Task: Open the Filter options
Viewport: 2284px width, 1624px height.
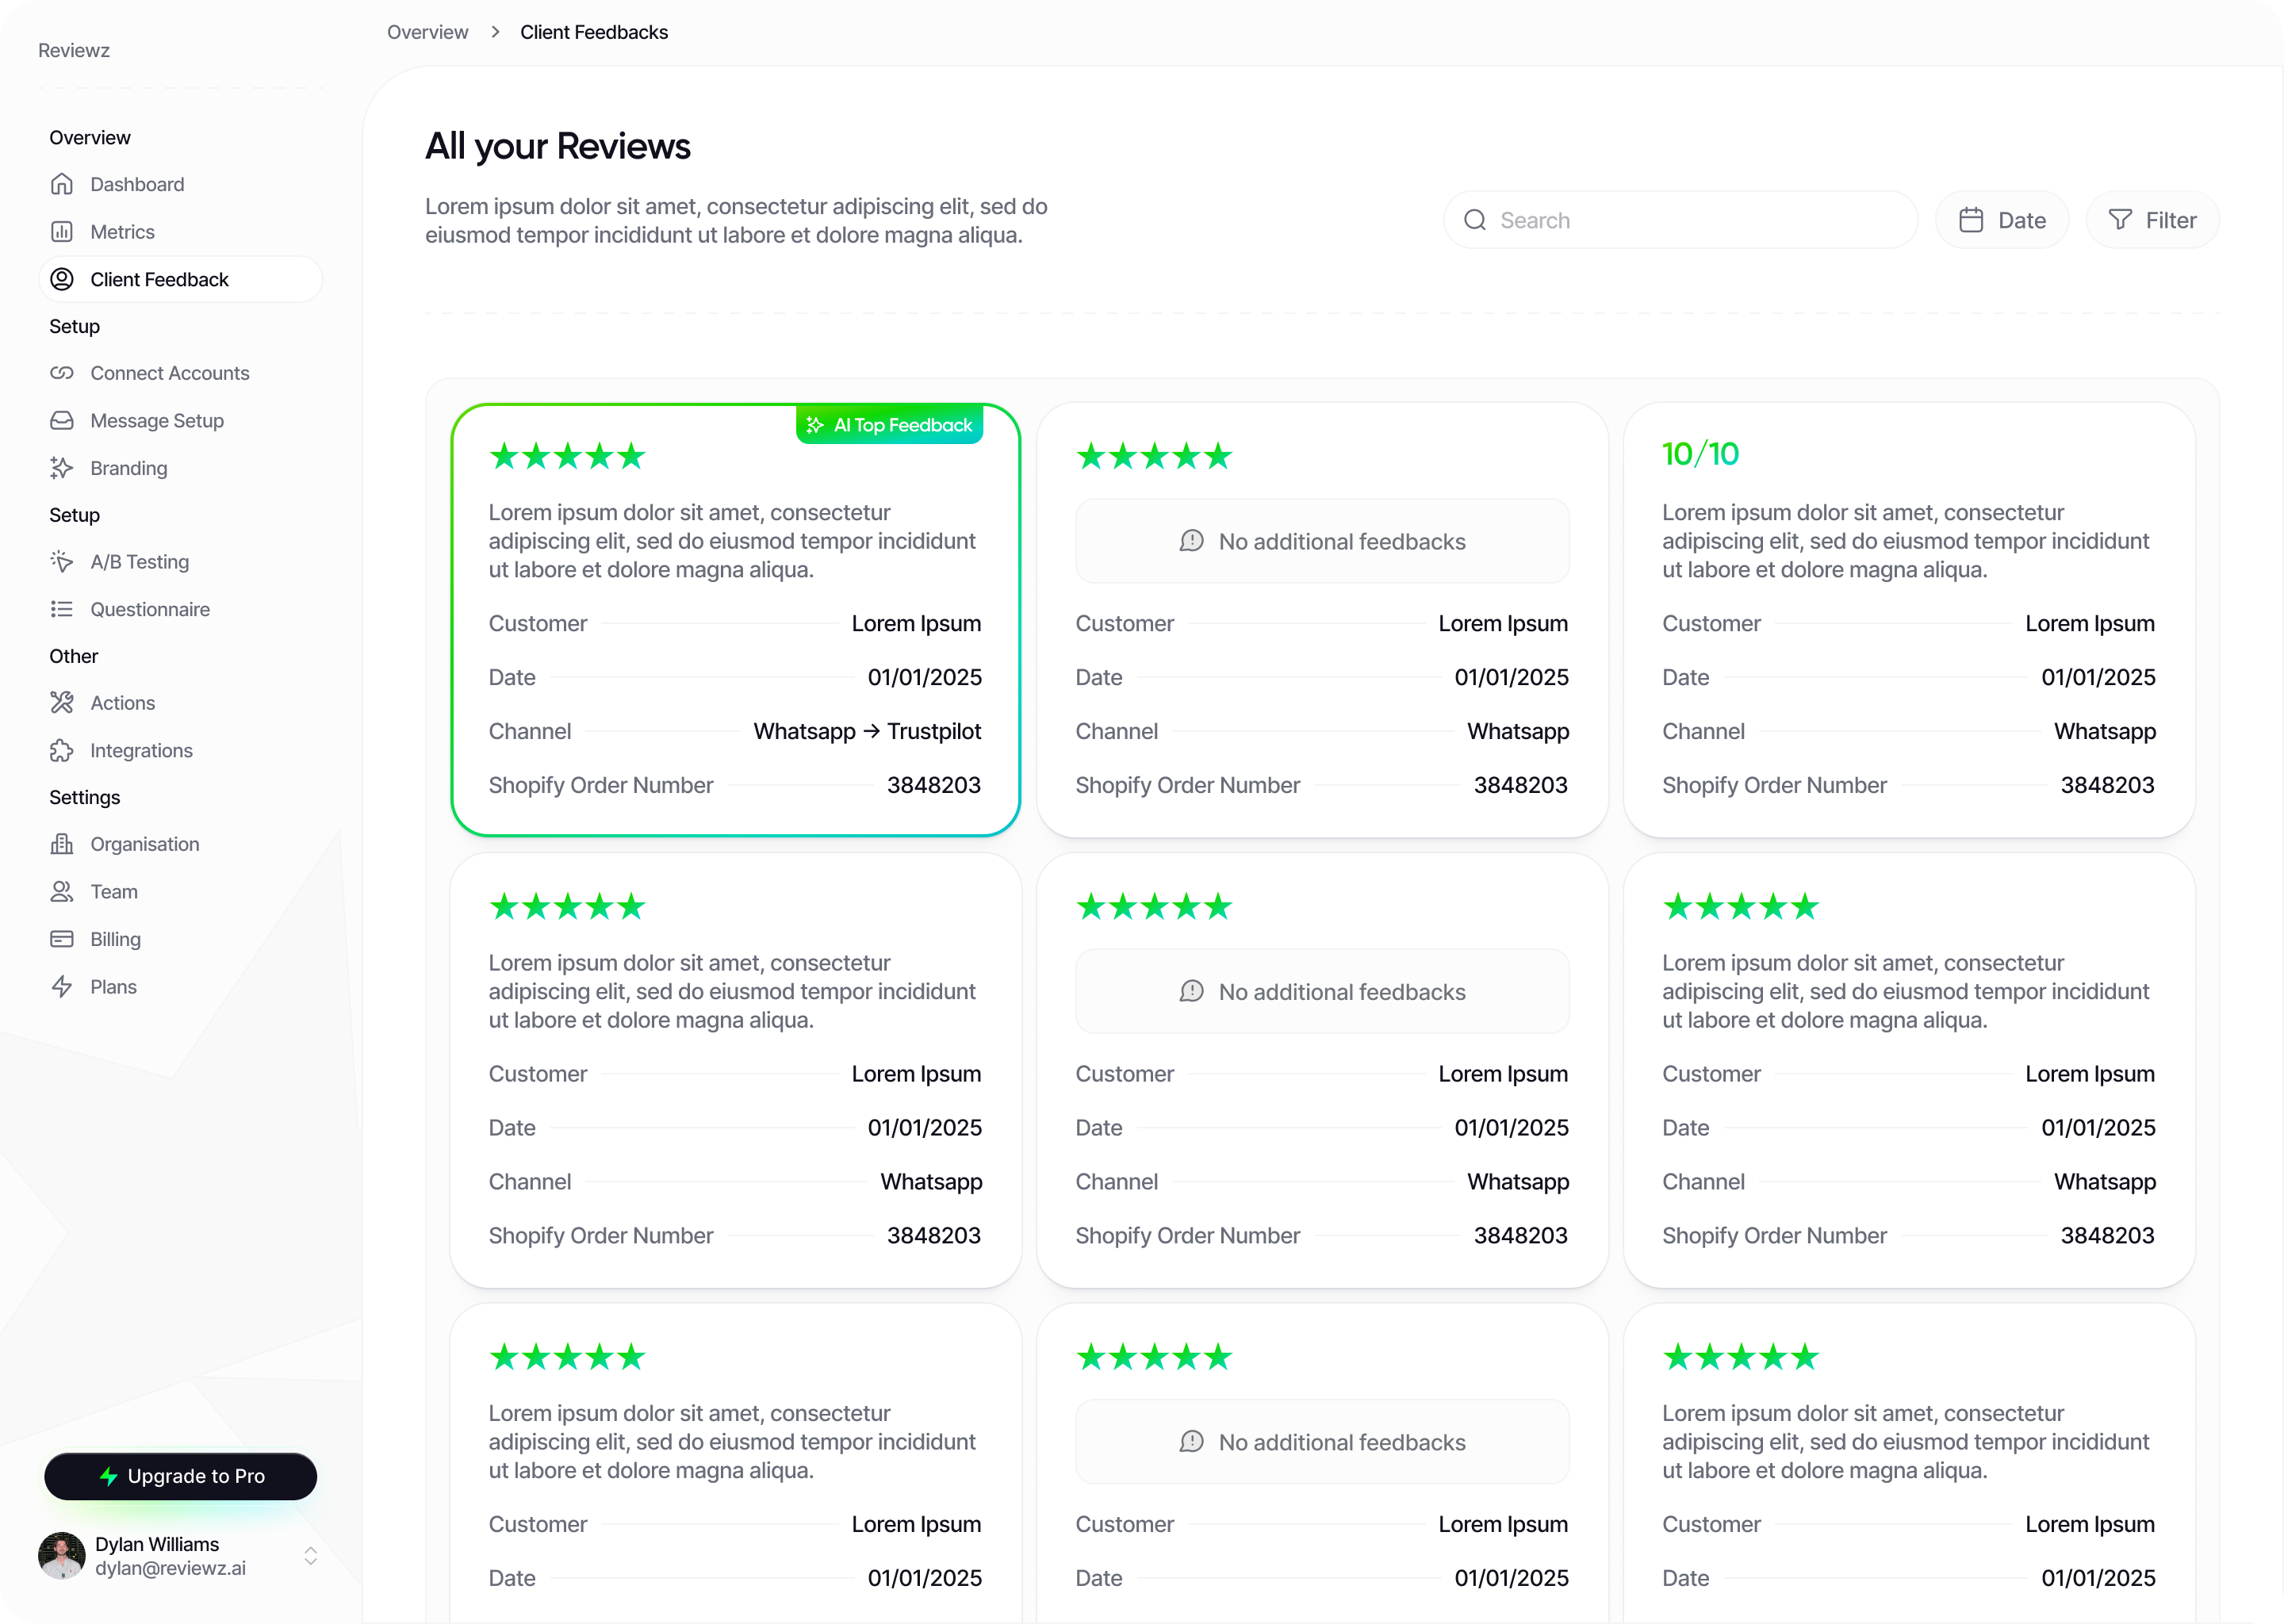Action: 2152,220
